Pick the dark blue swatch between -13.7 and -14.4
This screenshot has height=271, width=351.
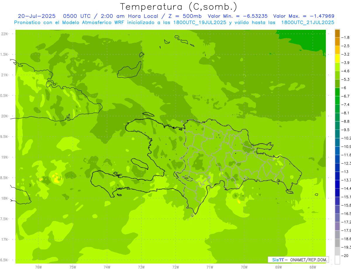tap(337, 184)
